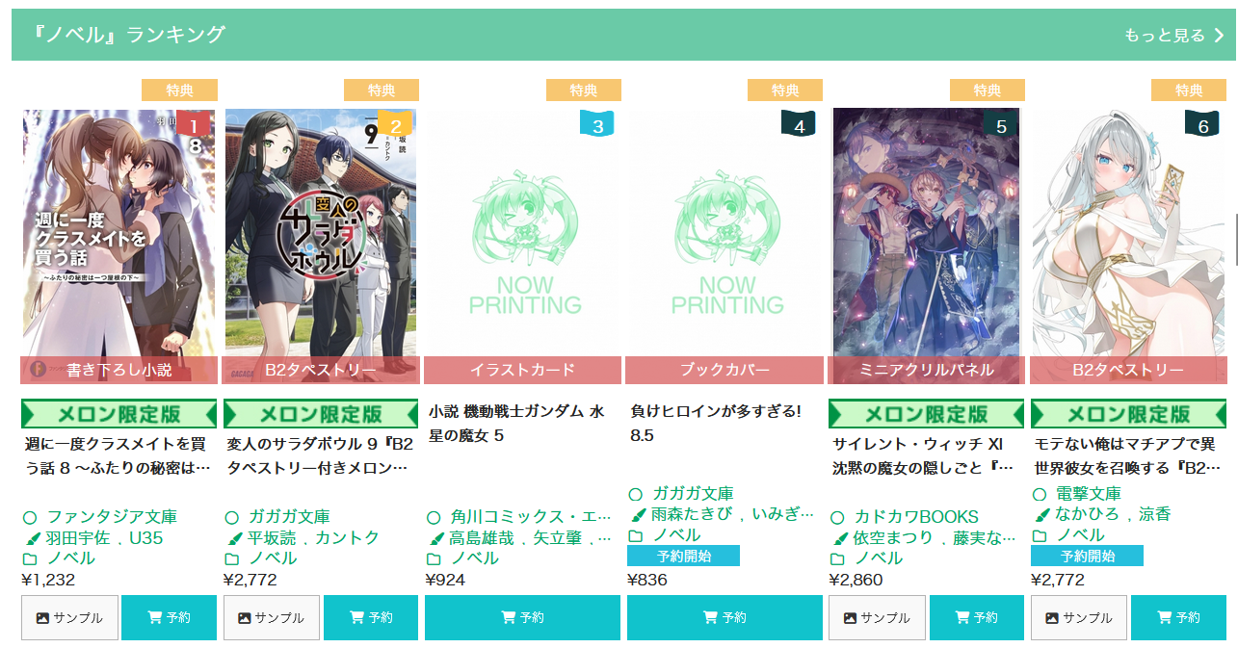This screenshot has height=648, width=1238.
Task: Click the image icon in 週に一度クラスメイト sample button
Action: click(42, 618)
